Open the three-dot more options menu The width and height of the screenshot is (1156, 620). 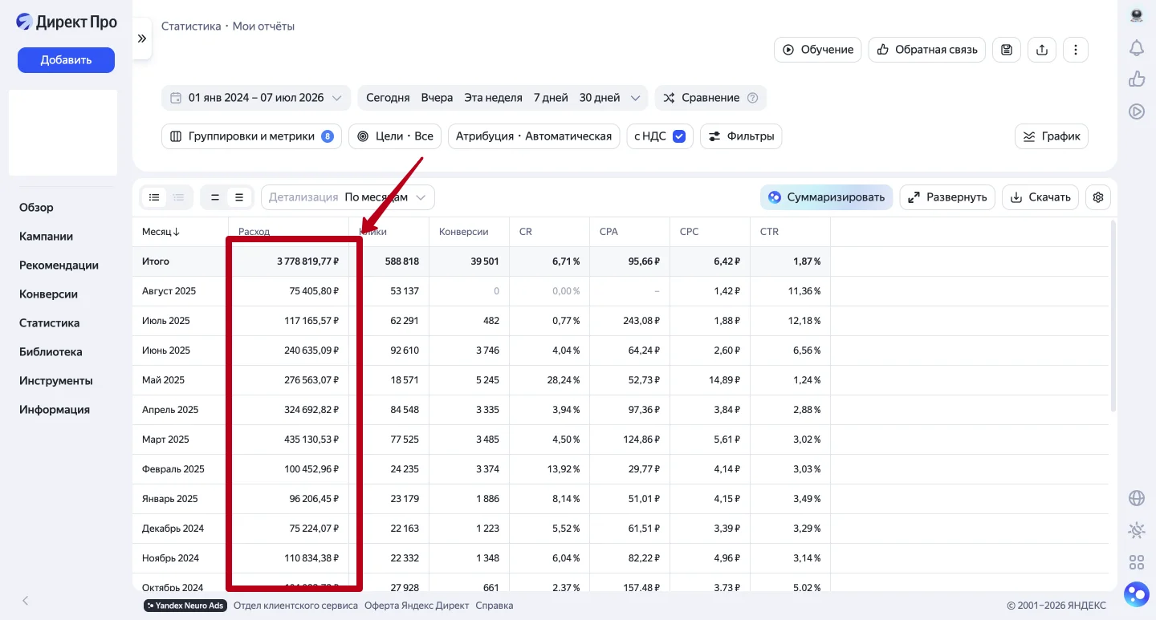1076,50
